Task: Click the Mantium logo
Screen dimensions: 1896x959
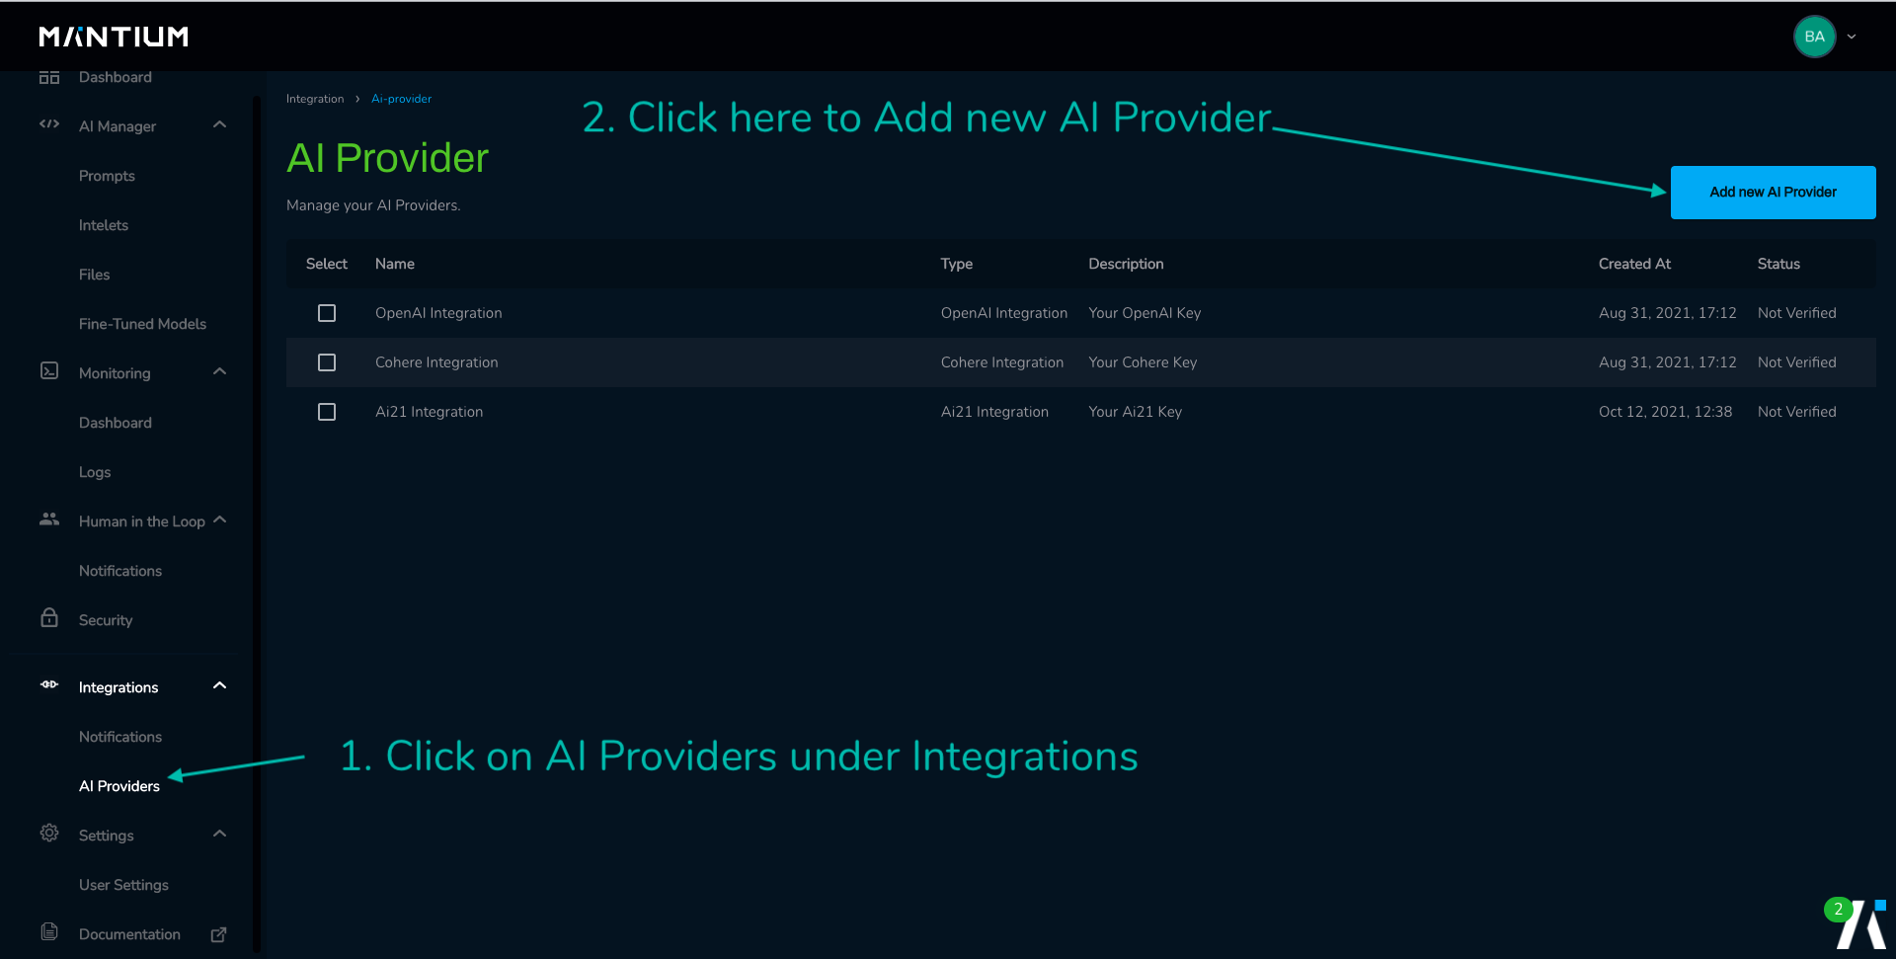Action: (114, 37)
